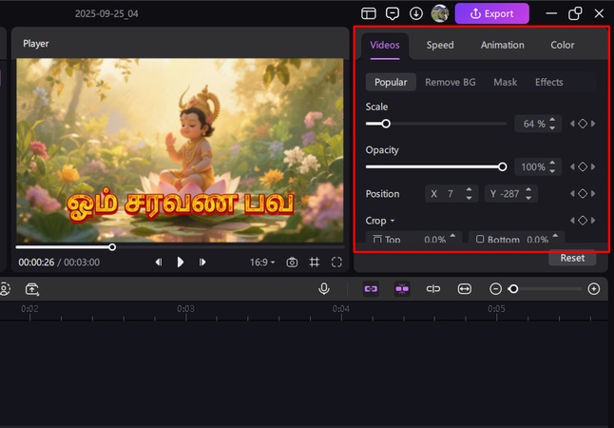Take a snapshot with camera icon

click(x=292, y=263)
